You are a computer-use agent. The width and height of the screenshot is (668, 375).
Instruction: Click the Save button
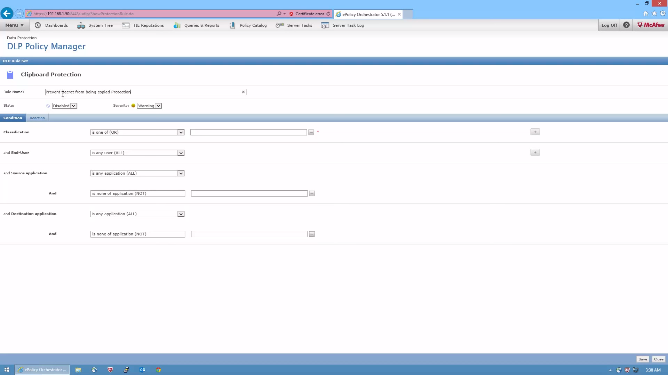pyautogui.click(x=643, y=359)
